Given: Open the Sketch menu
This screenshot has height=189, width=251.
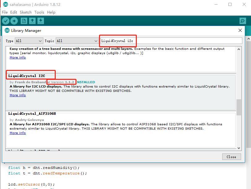Looking at the screenshot, I should point(26,12).
